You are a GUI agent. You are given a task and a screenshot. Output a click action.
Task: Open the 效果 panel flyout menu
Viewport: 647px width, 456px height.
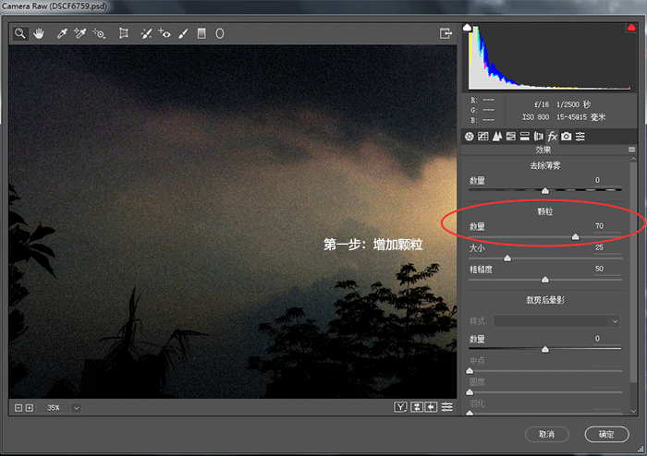[631, 150]
